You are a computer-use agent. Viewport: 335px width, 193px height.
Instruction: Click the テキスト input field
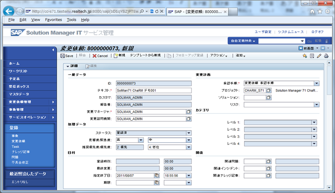pyautogui.click(x=154, y=90)
